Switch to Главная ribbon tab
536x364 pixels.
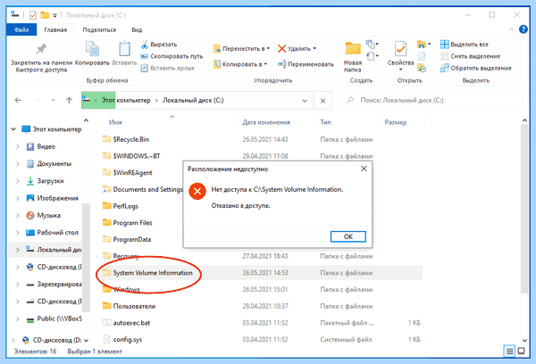pyautogui.click(x=55, y=29)
